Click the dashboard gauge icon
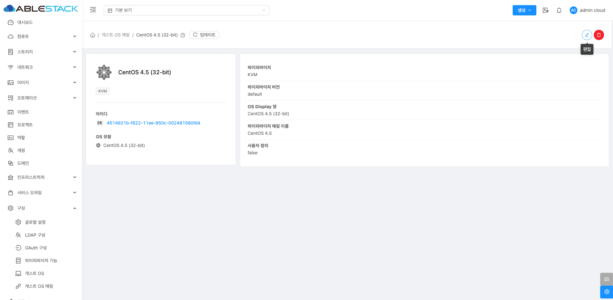The height and width of the screenshot is (300, 613). point(11,22)
